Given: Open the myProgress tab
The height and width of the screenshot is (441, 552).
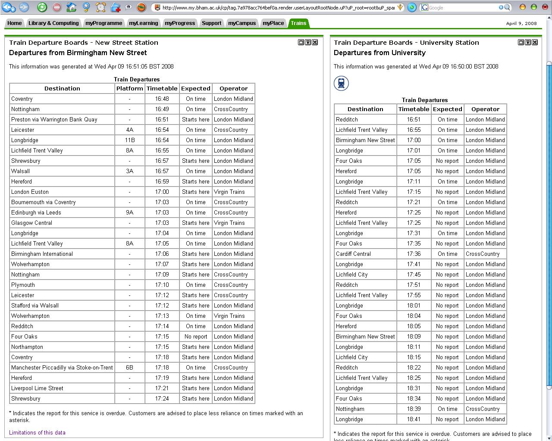Looking at the screenshot, I should pos(180,23).
